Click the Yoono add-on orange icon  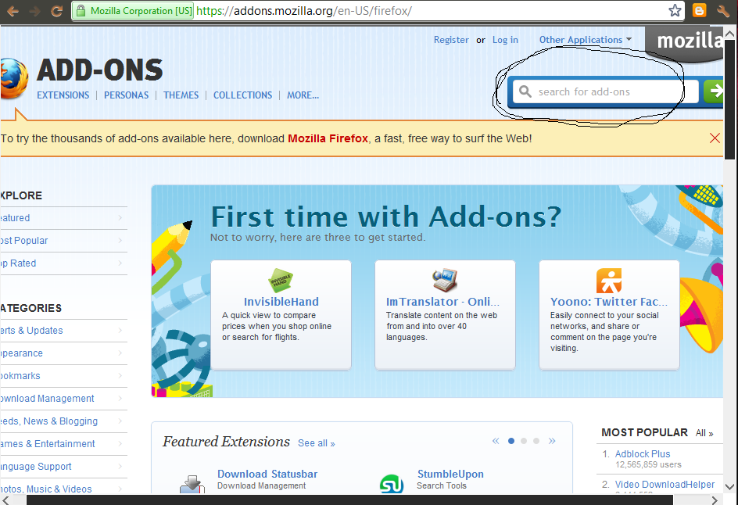[x=608, y=281]
